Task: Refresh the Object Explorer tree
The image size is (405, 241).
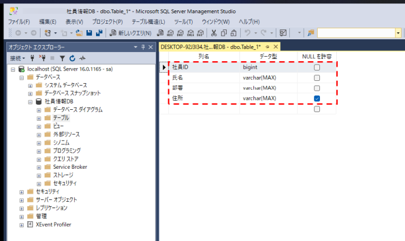Action: pos(72,58)
